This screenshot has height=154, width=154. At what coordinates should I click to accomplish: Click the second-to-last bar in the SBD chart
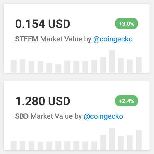point(130,143)
